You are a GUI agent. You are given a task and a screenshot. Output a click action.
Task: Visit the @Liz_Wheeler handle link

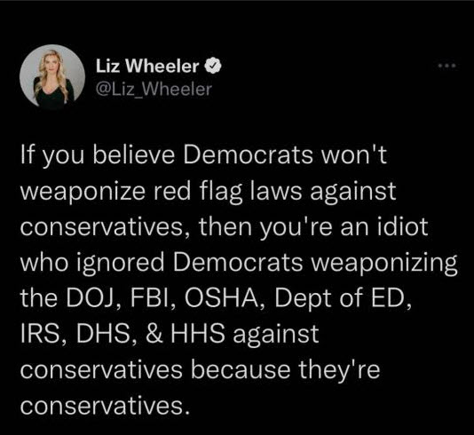pyautogui.click(x=154, y=90)
